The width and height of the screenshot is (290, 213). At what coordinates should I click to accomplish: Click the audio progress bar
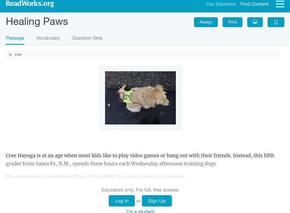tap(150, 55)
